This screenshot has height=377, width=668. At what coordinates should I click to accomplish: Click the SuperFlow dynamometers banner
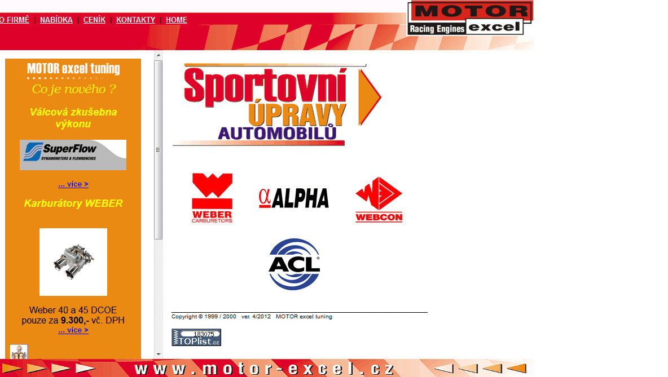click(73, 155)
